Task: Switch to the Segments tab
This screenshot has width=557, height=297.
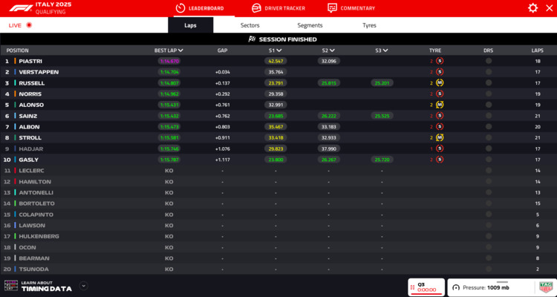Action: point(310,25)
